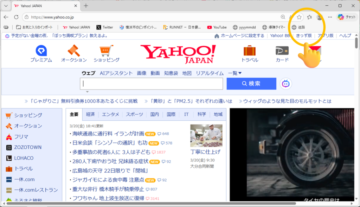Click the Yahoo search text field

click(x=152, y=84)
